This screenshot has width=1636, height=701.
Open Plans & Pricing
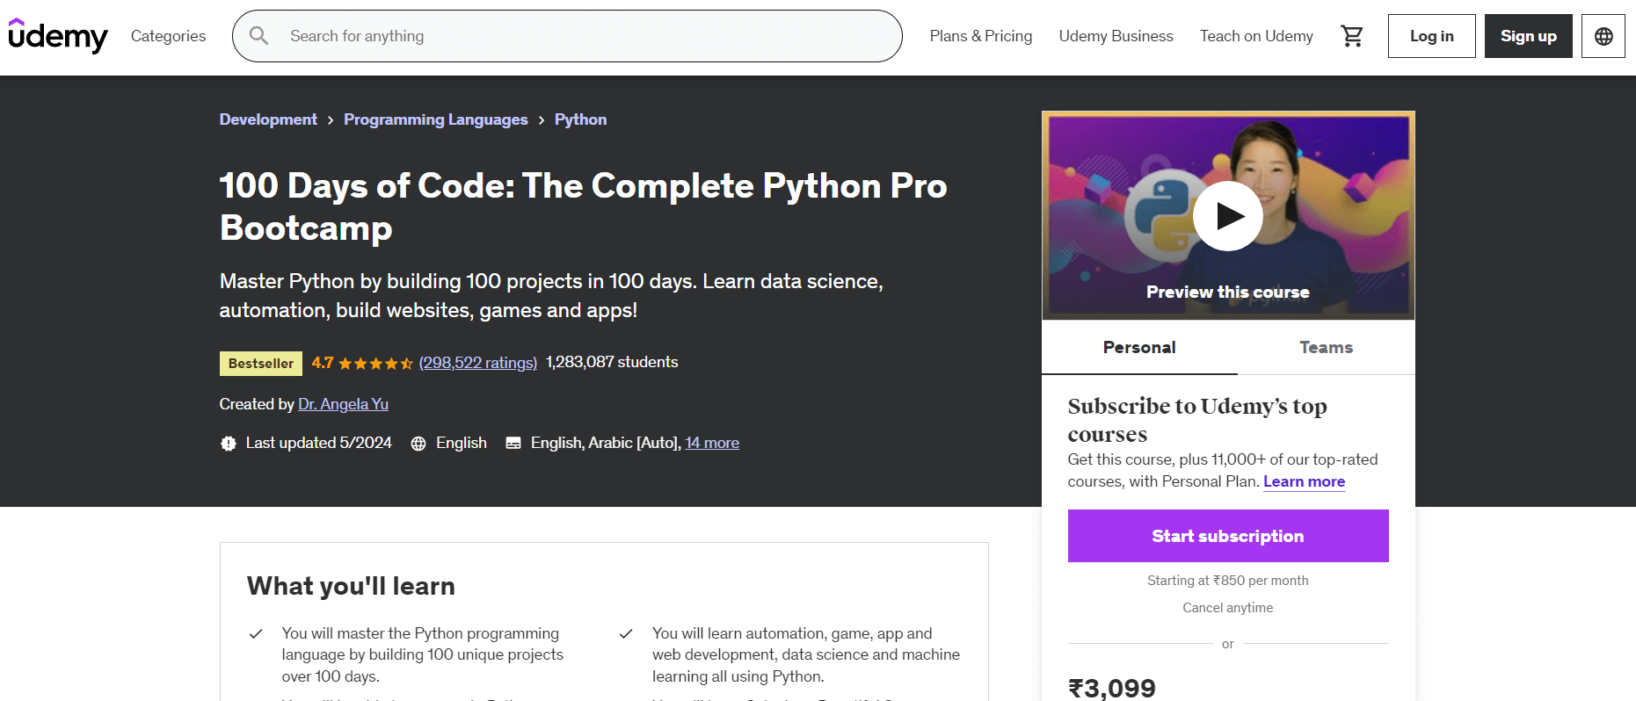pyautogui.click(x=981, y=36)
